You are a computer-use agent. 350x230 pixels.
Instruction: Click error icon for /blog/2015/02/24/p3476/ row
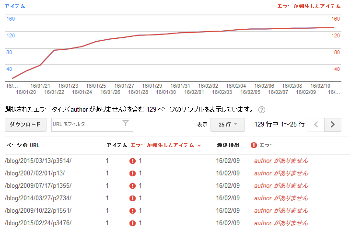click(x=132, y=223)
